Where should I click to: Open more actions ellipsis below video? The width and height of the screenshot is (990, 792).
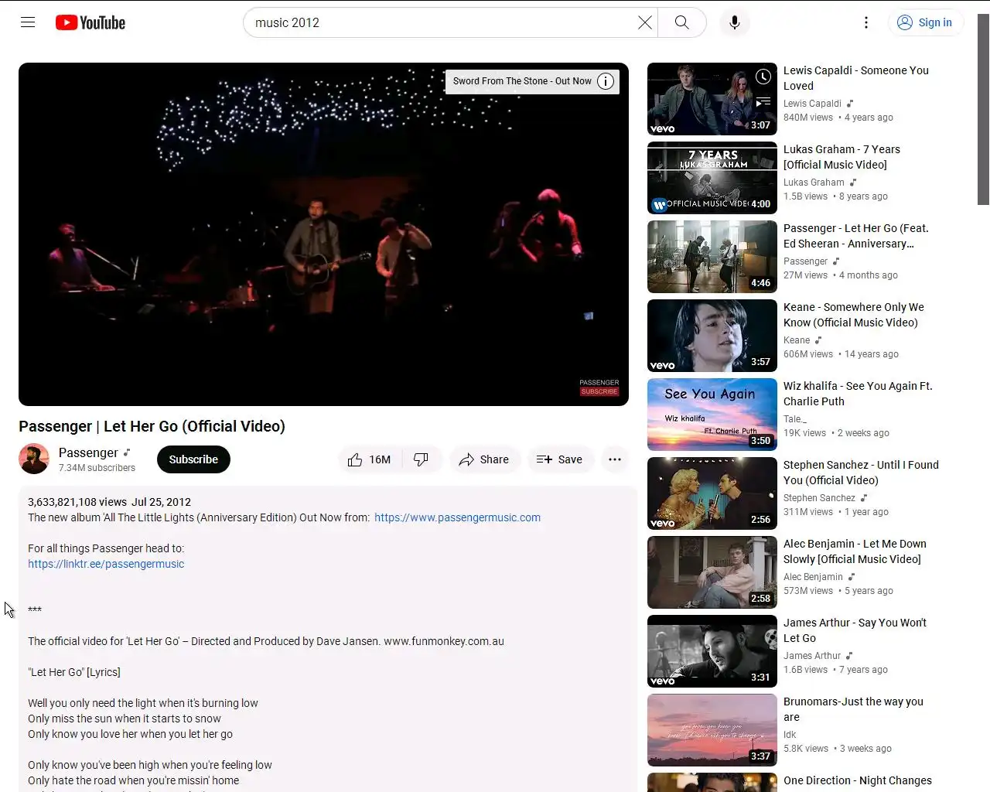pos(615,459)
